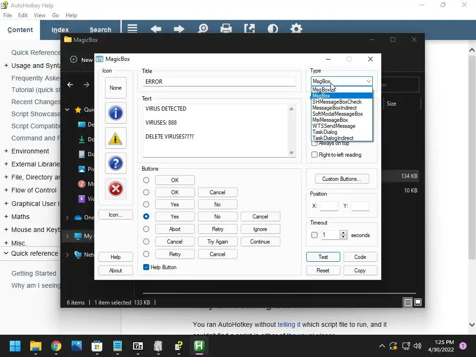
Task: Open the File menu in AutoHotkey Help
Action: (x=7, y=15)
